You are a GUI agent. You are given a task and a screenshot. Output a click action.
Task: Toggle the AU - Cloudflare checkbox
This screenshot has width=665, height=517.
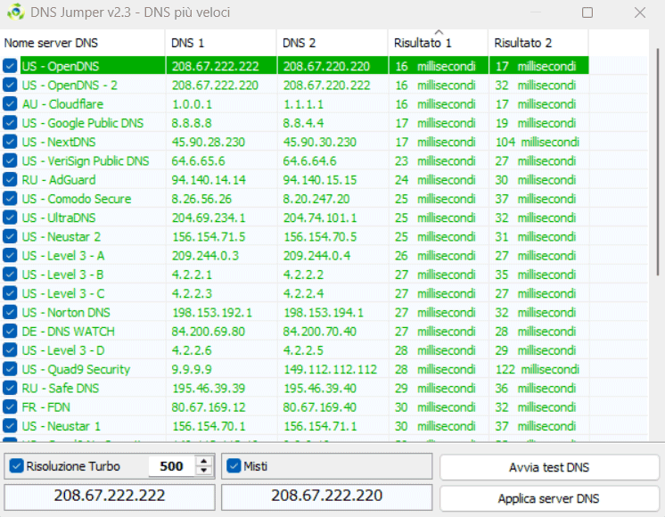pyautogui.click(x=10, y=104)
